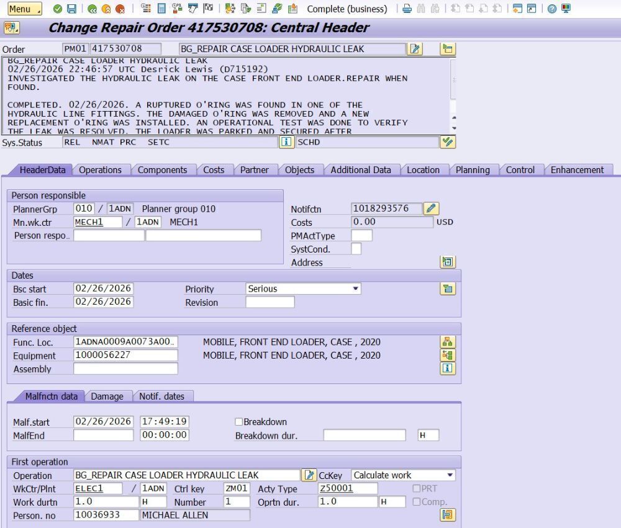Click the Bsc start date field

[x=103, y=288]
